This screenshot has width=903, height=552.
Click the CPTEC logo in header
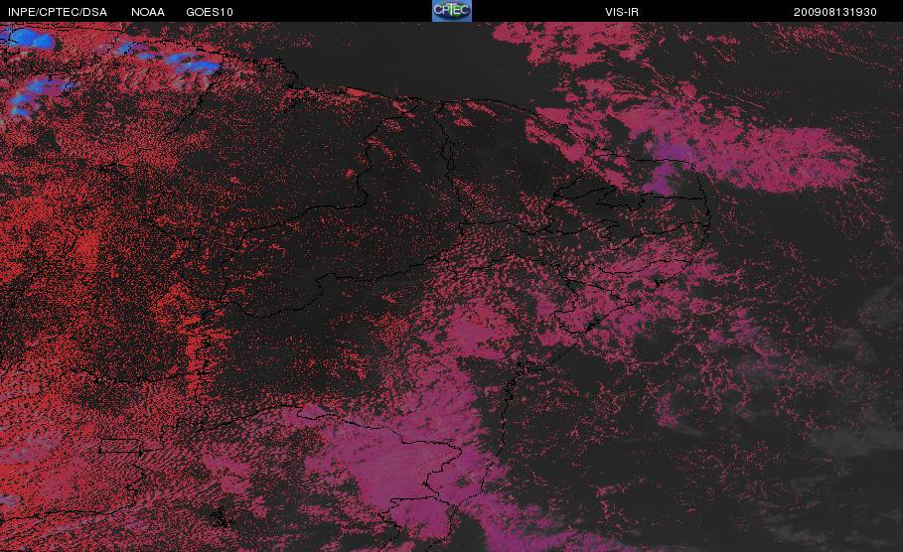(451, 10)
